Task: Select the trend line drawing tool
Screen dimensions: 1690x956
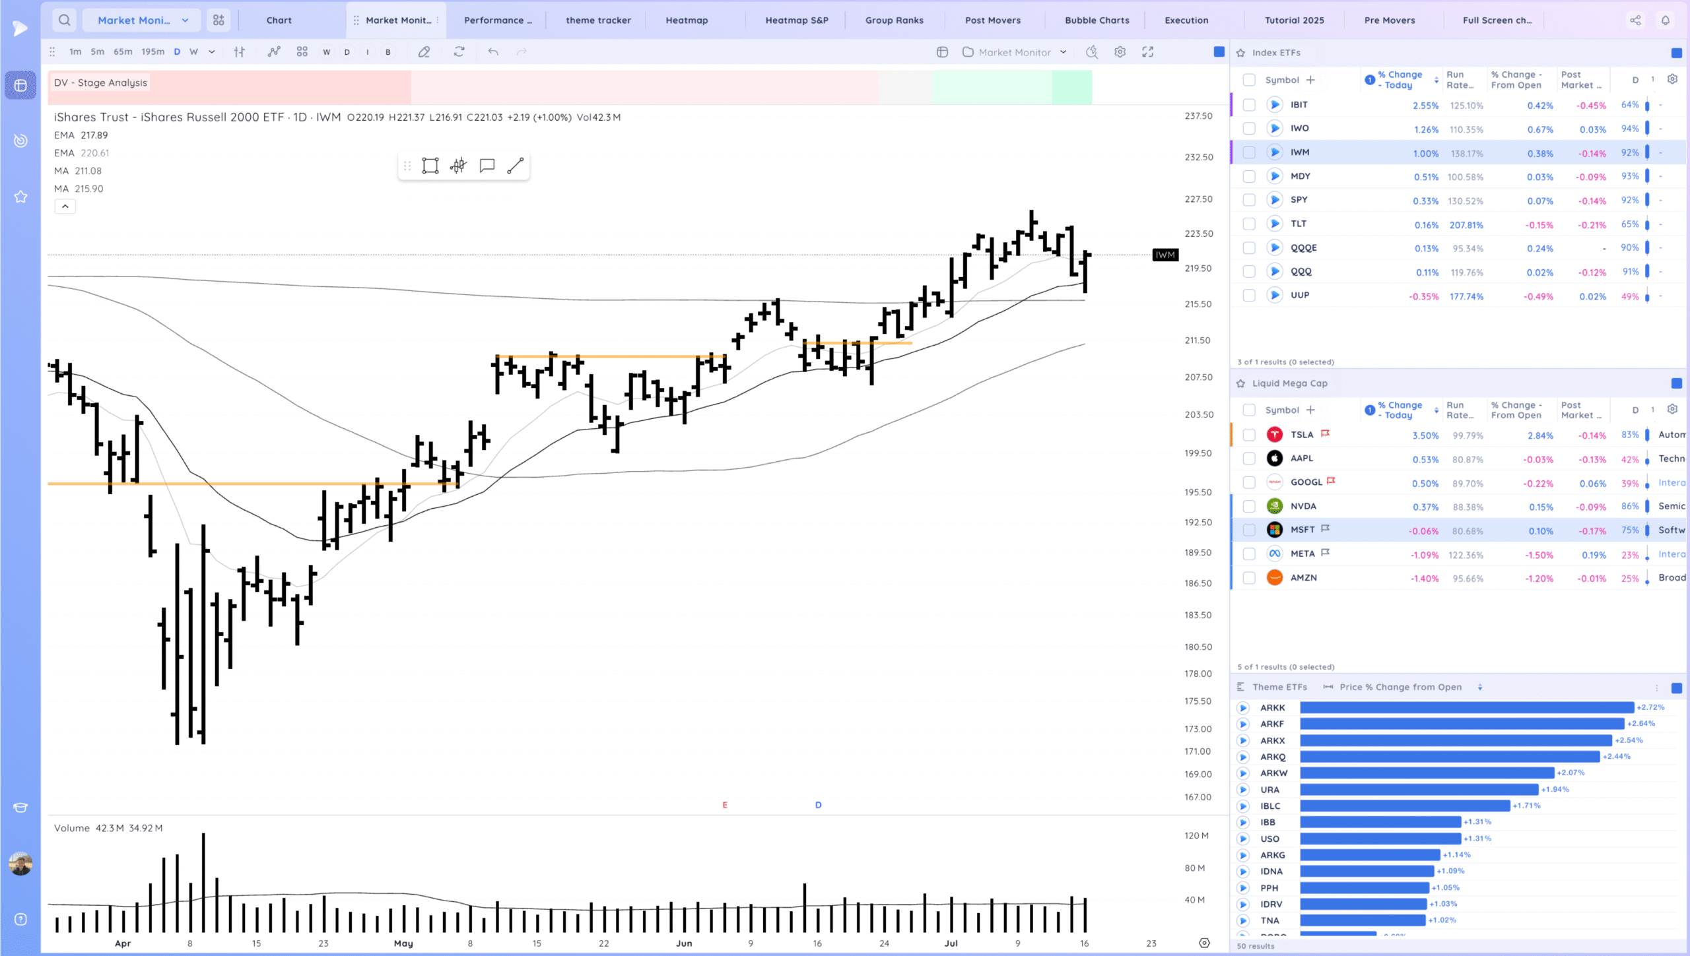Action: 515,166
